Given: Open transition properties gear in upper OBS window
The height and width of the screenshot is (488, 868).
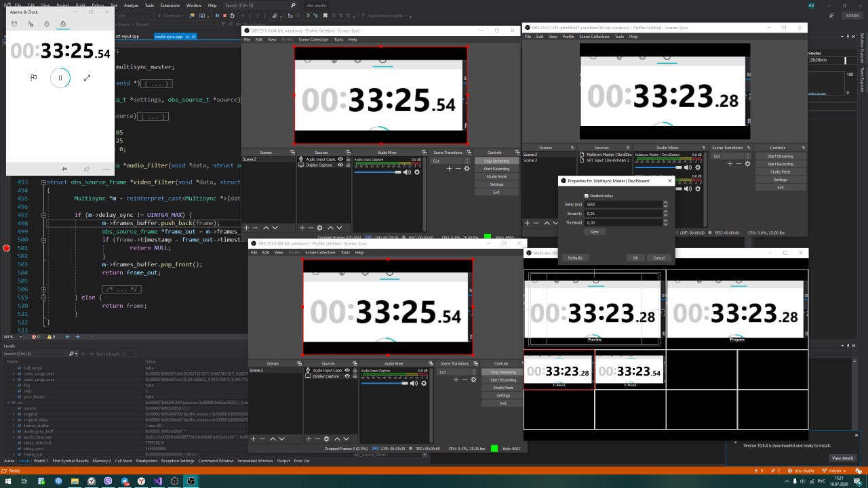Looking at the screenshot, I should [x=467, y=168].
